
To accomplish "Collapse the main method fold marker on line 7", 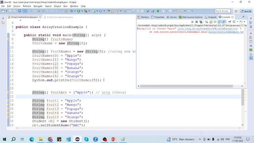I will (14, 35).
